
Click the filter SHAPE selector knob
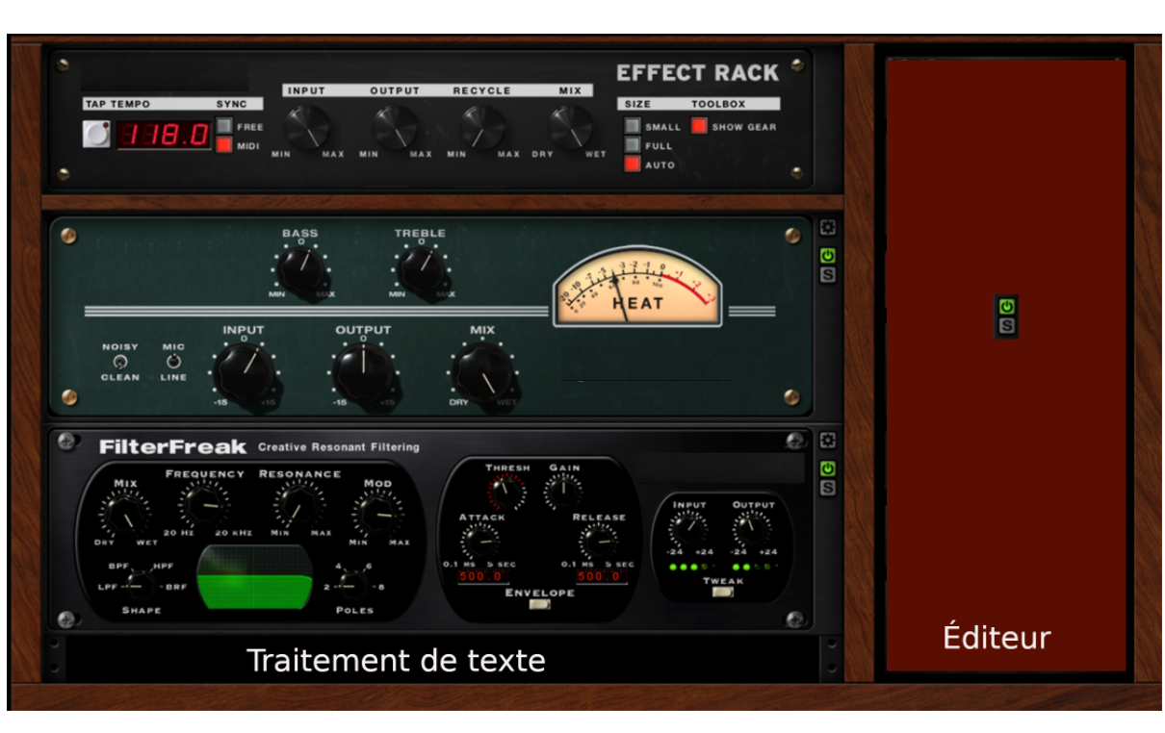(141, 584)
